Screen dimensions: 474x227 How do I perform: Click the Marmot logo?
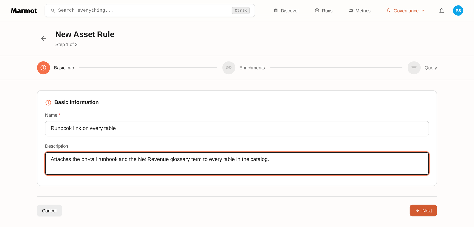[x=24, y=11]
